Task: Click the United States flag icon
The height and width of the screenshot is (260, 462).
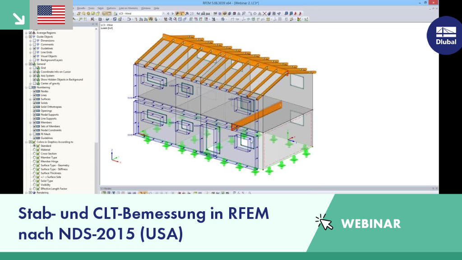Action: 51,15
